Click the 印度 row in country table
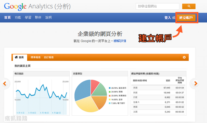 click(x=158, y=97)
